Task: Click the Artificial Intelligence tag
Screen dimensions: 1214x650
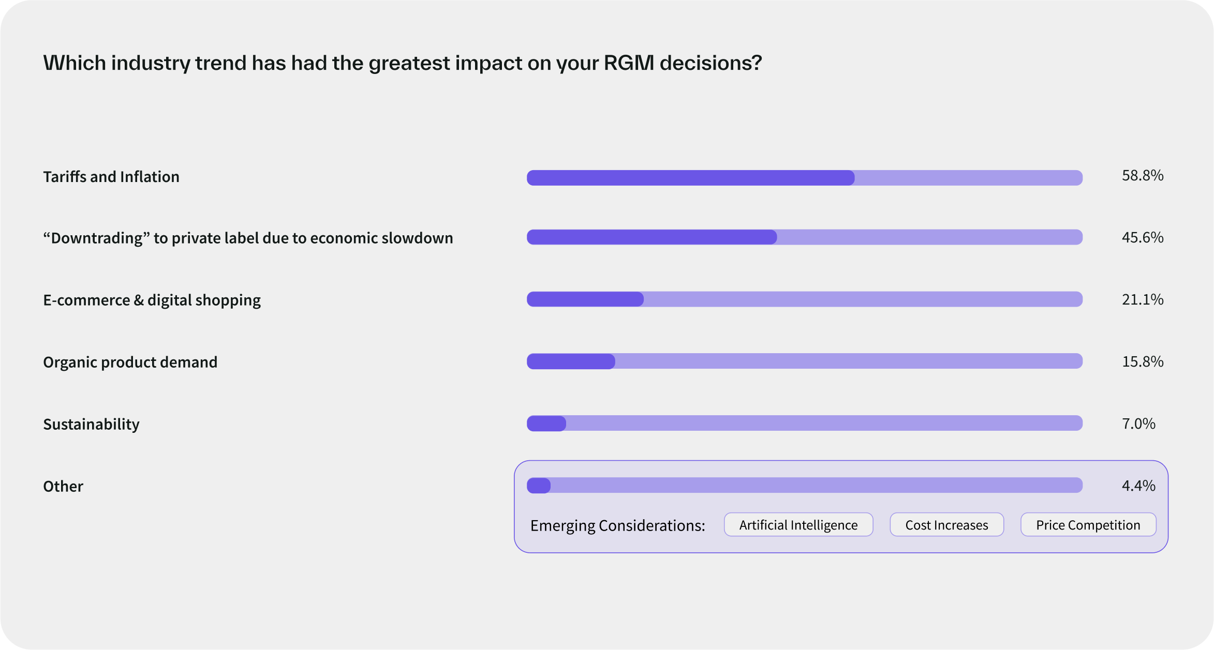Action: tap(798, 525)
